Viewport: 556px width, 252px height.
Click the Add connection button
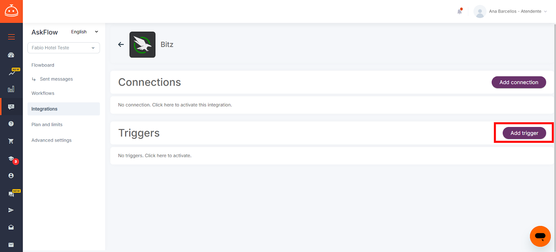518,82
